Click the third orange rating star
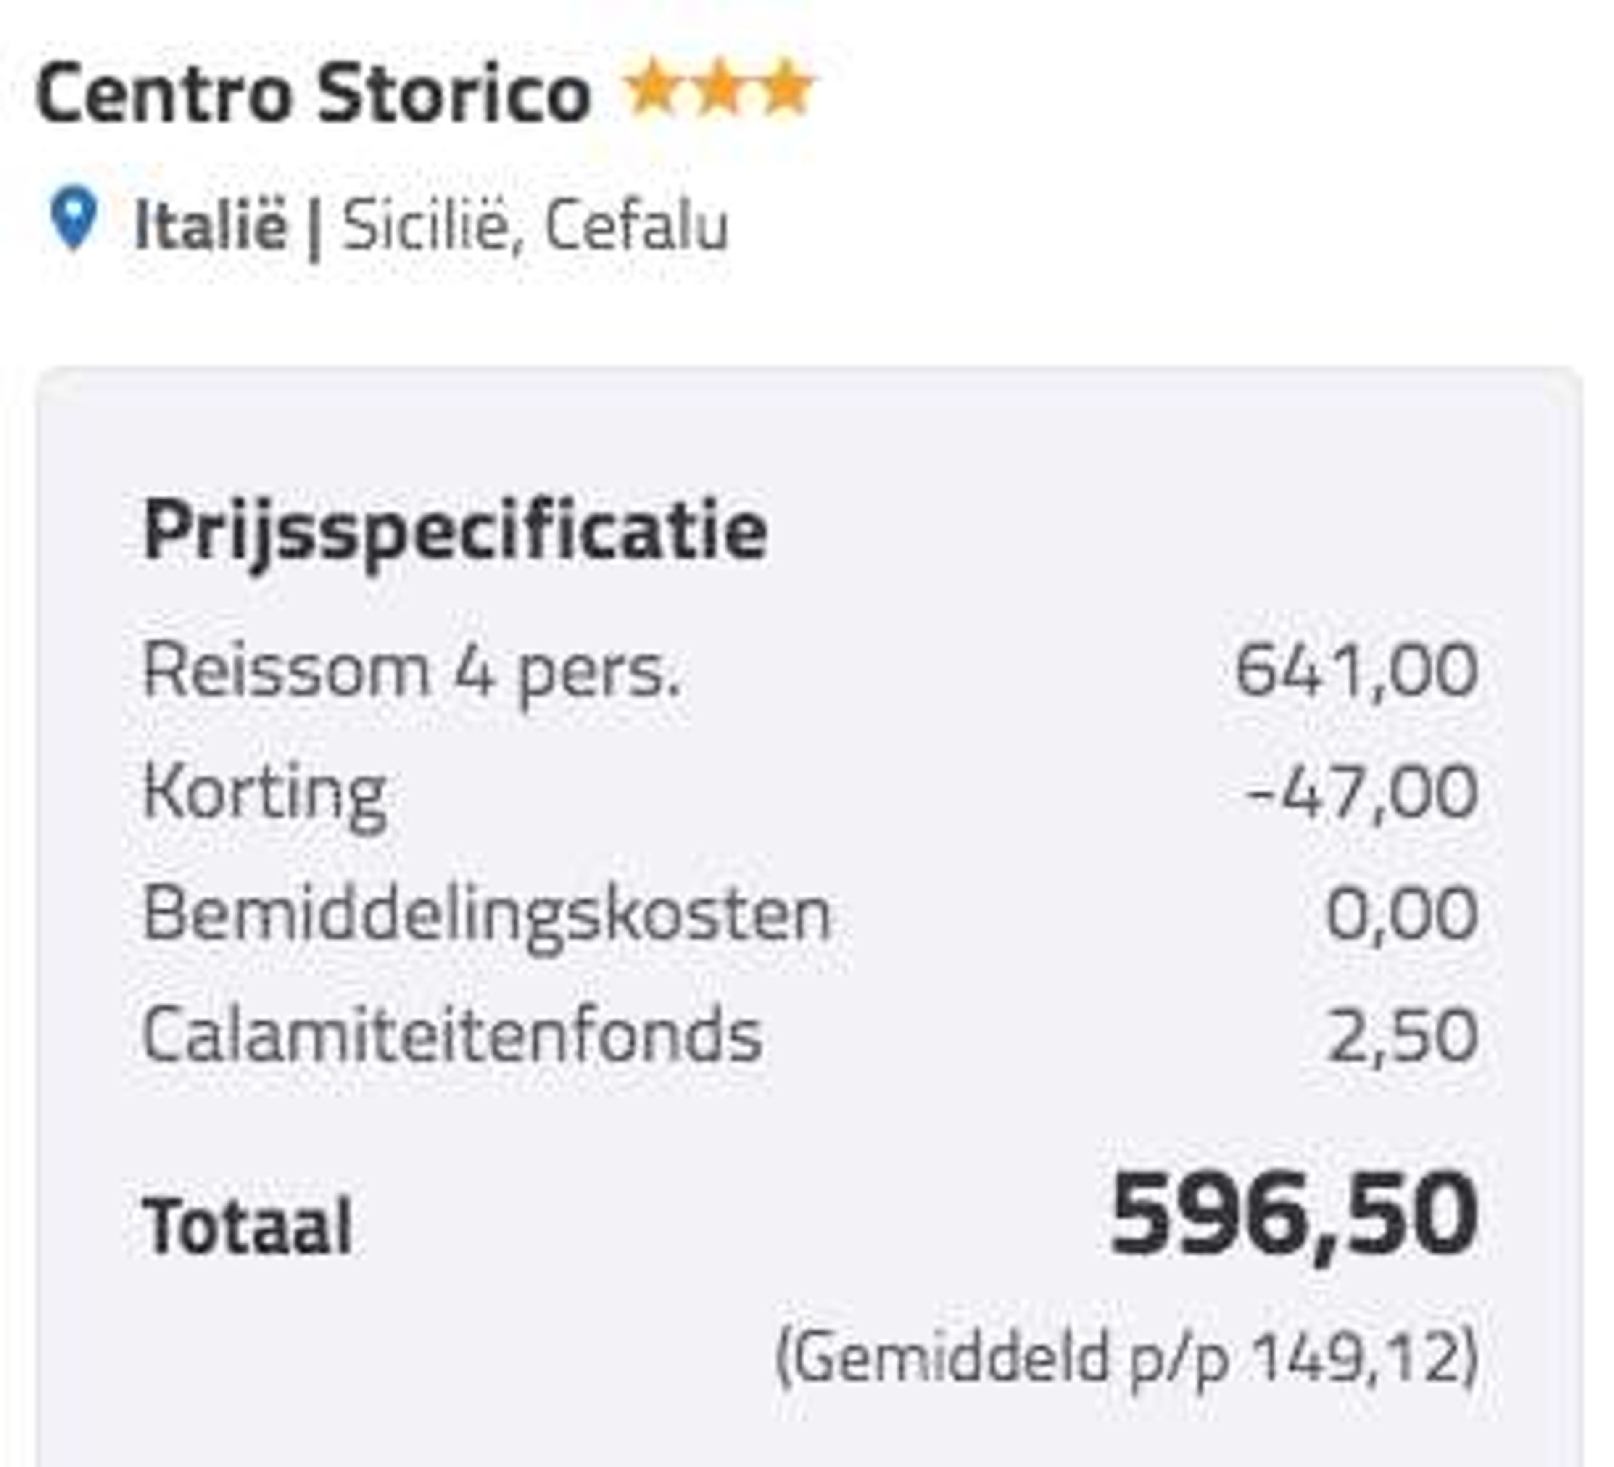Image resolution: width=1614 pixels, height=1467 pixels. [x=787, y=88]
